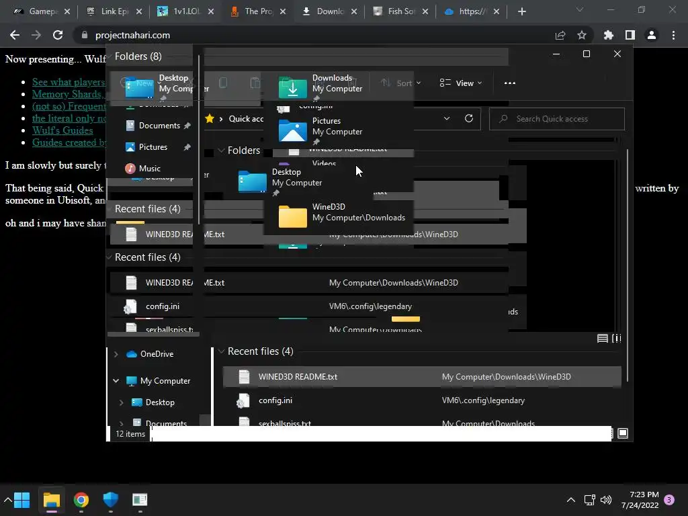This screenshot has height=516, width=688.
Task: Open Chrome three-dot menu
Action: (x=673, y=35)
